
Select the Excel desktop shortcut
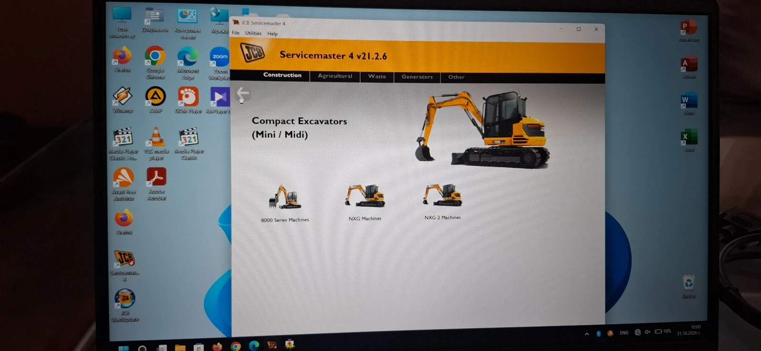689,141
